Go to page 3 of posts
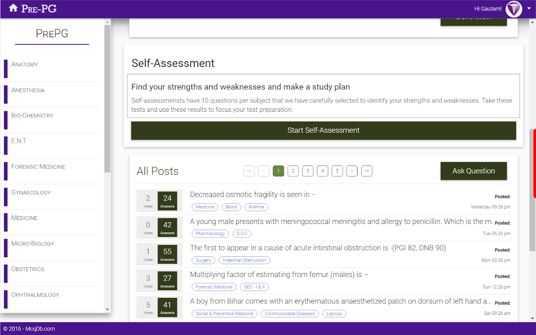 (308, 171)
